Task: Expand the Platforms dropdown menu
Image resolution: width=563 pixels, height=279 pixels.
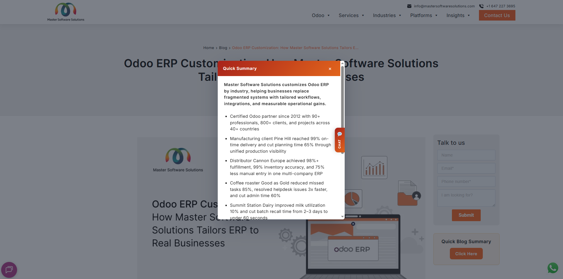Action: [424, 16]
